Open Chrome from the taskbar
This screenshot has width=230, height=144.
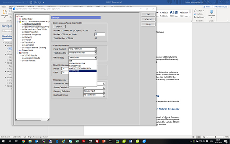pos(23,141)
